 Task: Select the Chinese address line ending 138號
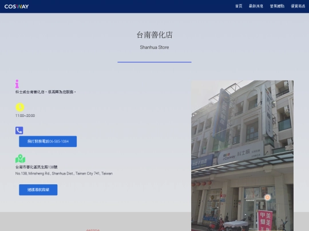tap(37, 167)
